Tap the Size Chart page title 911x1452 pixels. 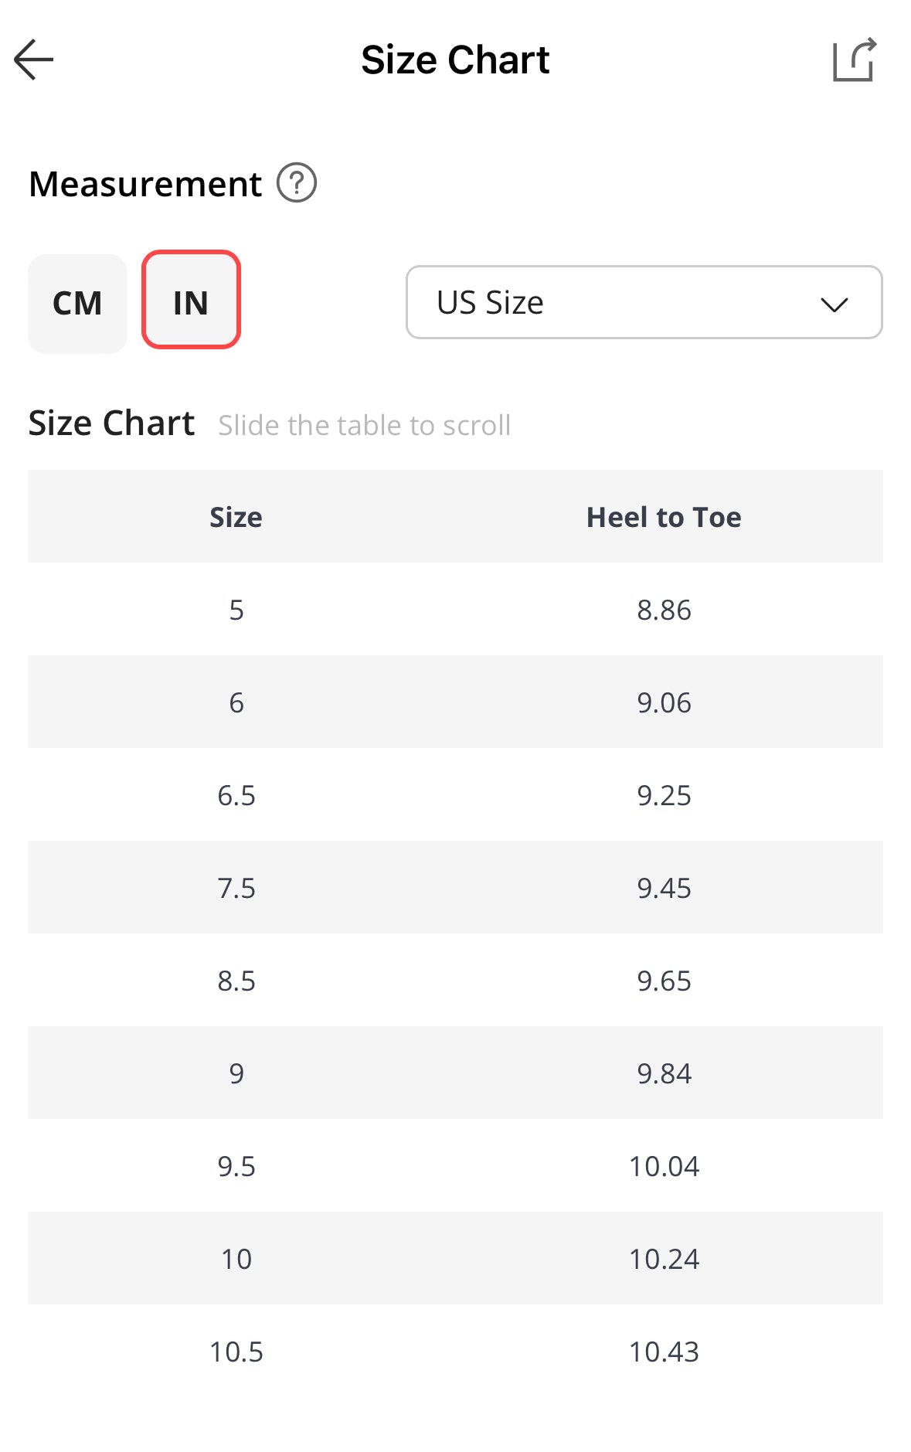pos(455,60)
